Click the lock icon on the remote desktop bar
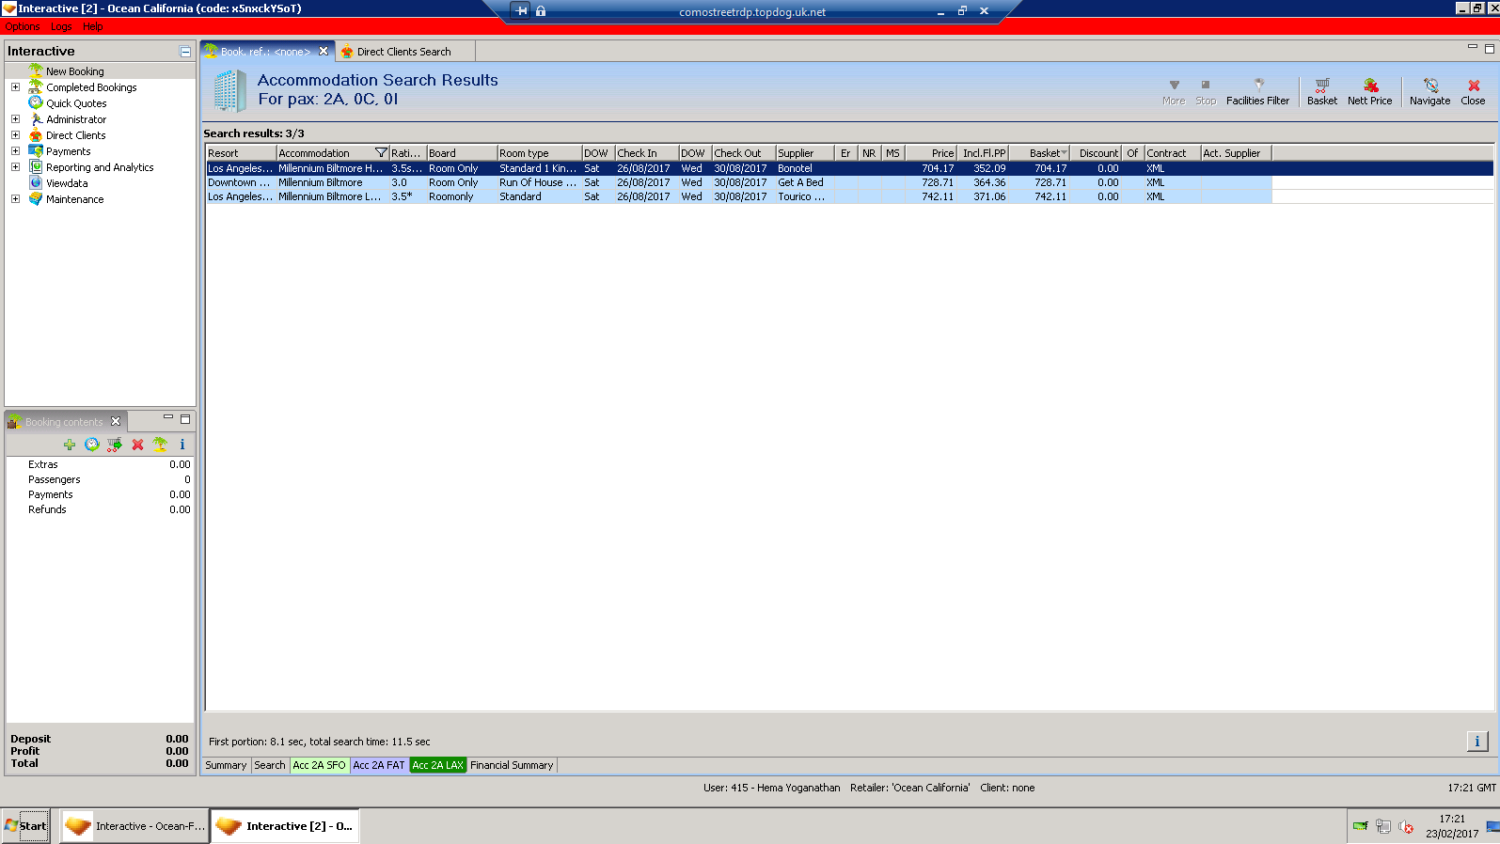Viewport: 1500px width, 844px height. pos(541,11)
